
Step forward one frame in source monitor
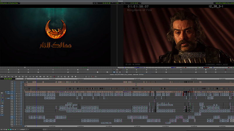point(28,70)
